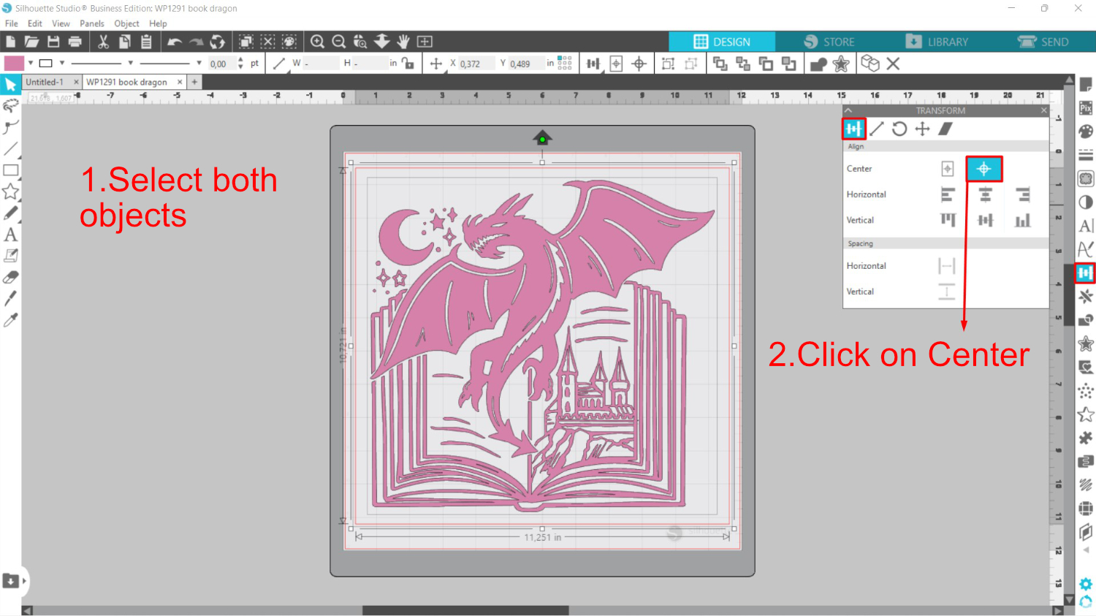Open the File menu
This screenshot has height=616, width=1096.
click(x=12, y=23)
